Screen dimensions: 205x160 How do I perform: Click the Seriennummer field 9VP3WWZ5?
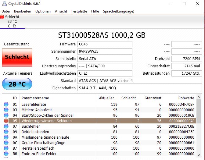click(105, 52)
